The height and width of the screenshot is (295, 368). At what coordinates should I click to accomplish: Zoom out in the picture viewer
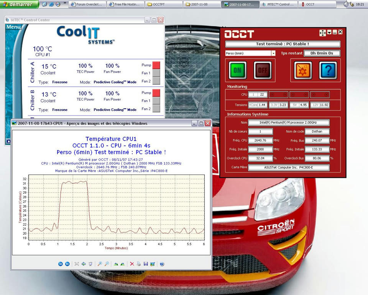pos(107,264)
